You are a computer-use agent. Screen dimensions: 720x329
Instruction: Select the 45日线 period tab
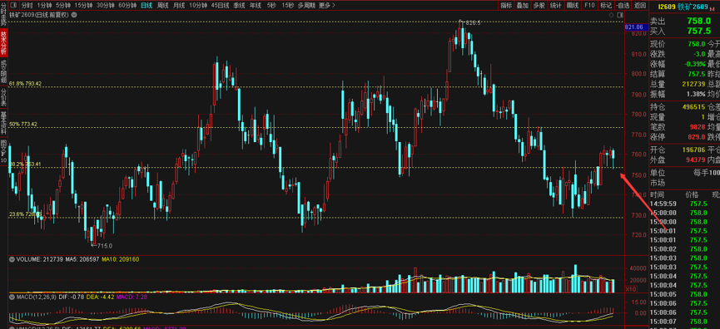click(221, 6)
